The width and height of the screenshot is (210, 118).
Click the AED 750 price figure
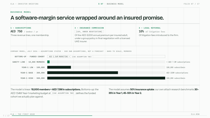point(16,31)
